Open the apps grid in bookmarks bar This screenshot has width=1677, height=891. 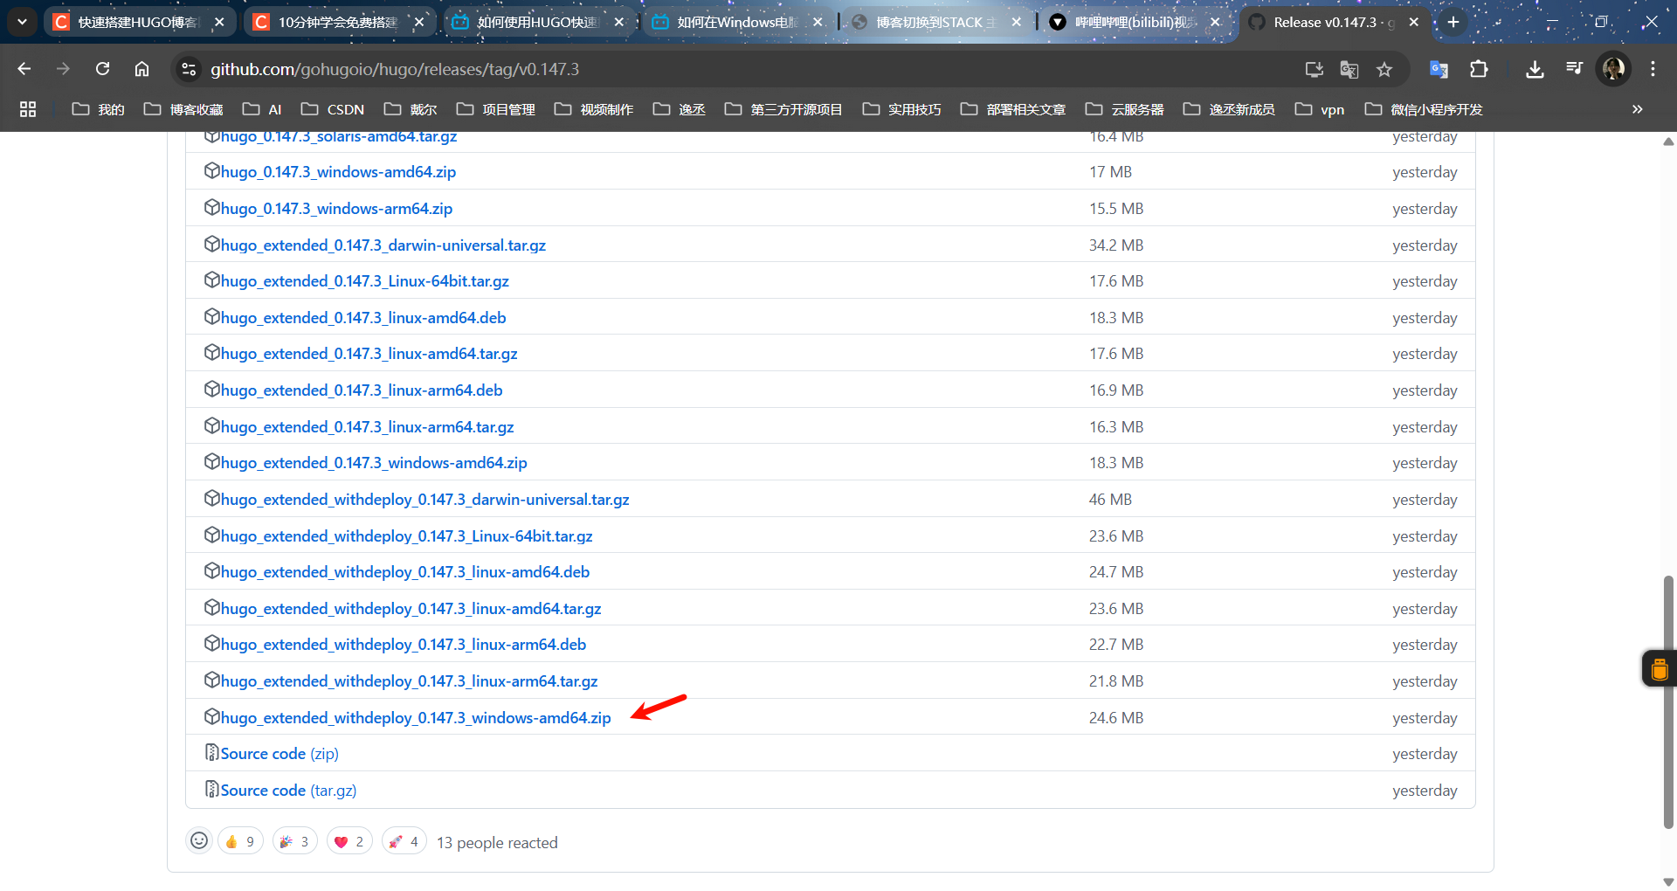pos(28,109)
